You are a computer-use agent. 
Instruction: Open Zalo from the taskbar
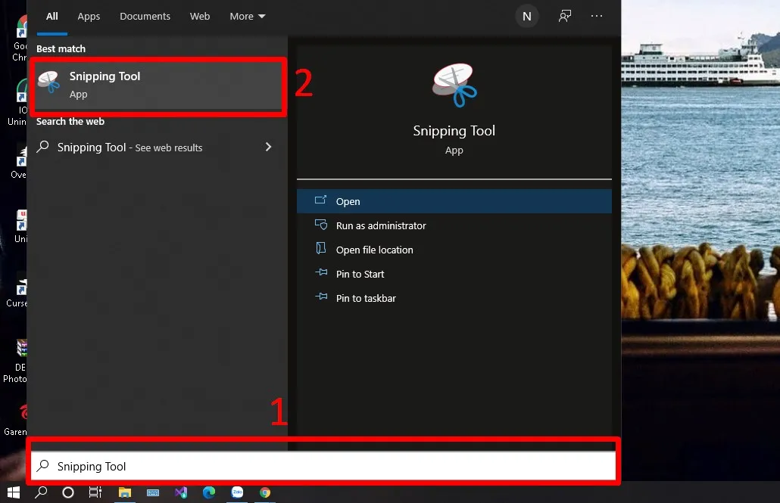tap(236, 493)
